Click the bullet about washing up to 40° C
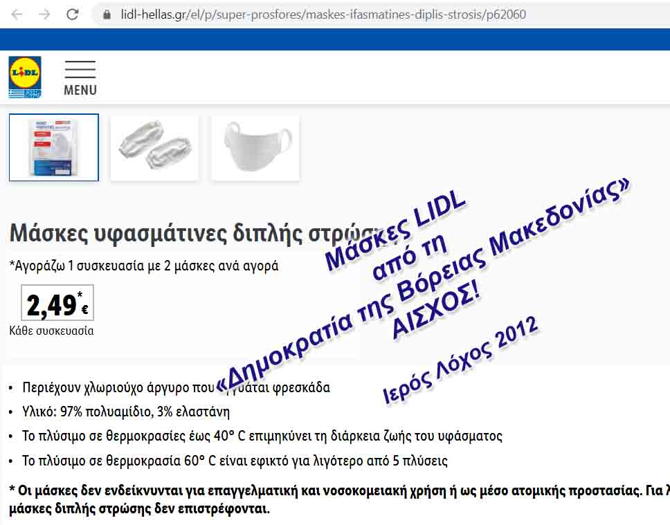 [x=262, y=436]
